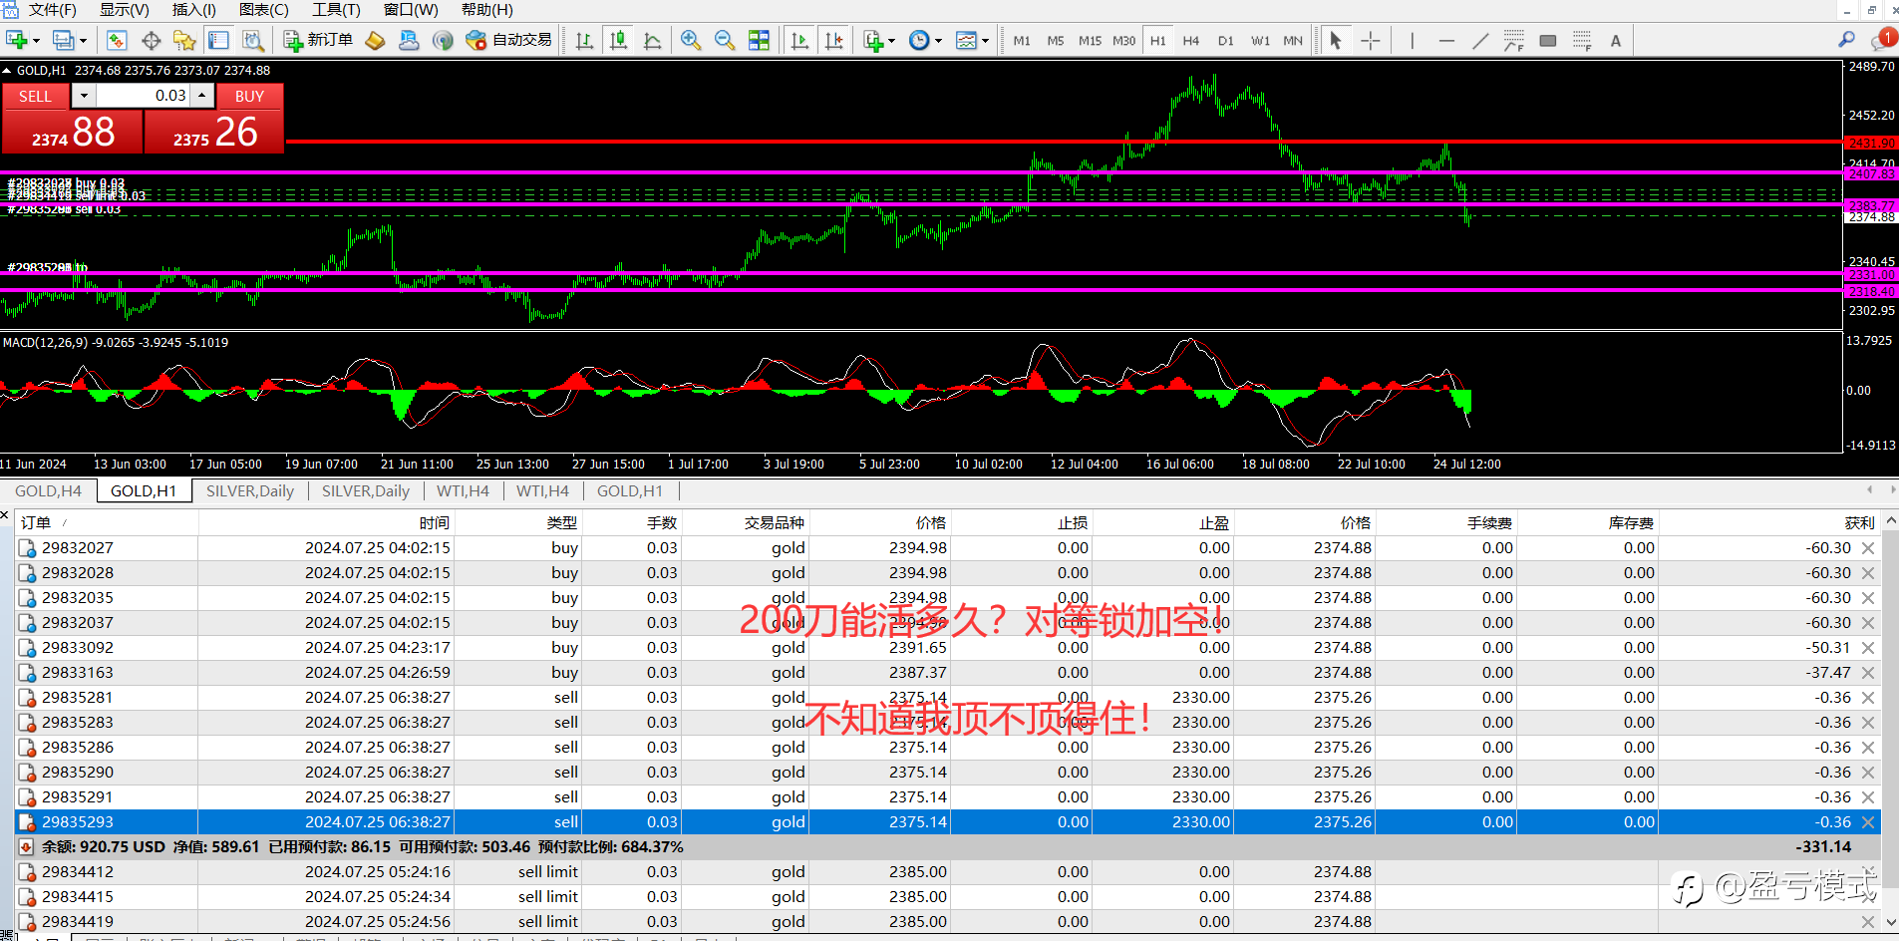Draw a trendline with the diagonal line tool
The width and height of the screenshot is (1899, 941).
(x=1480, y=41)
